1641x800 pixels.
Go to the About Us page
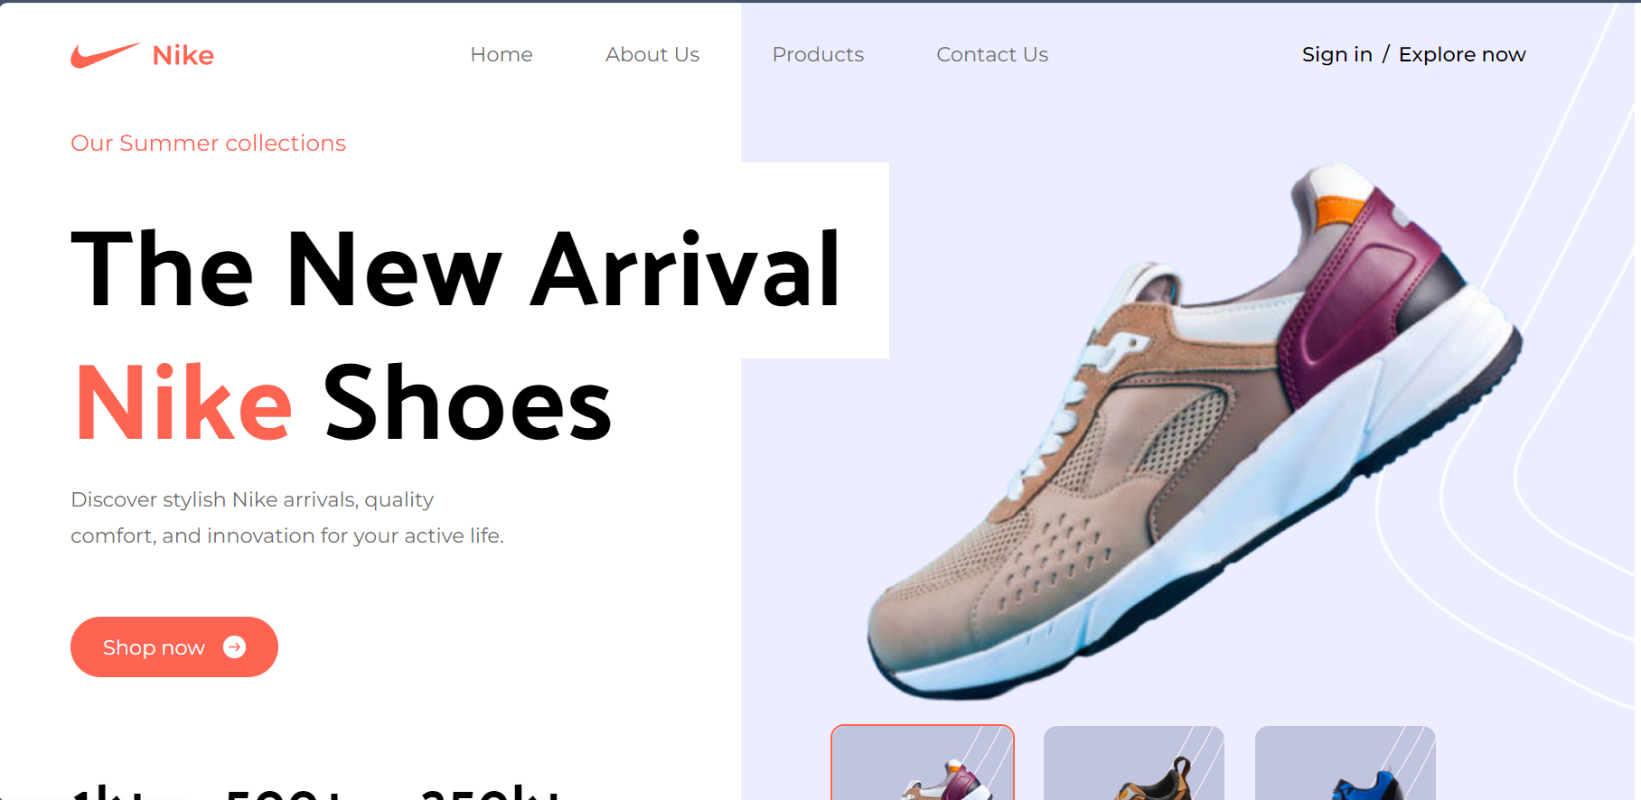(652, 54)
